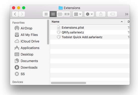
Task: Go forward with the right arrow button
Action: pos(22,14)
